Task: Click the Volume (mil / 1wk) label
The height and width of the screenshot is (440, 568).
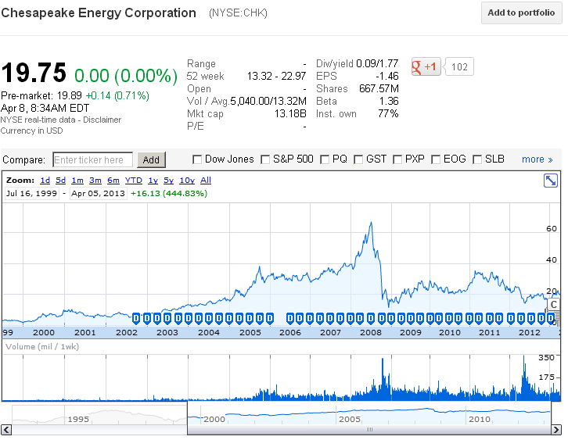Action: (42, 347)
